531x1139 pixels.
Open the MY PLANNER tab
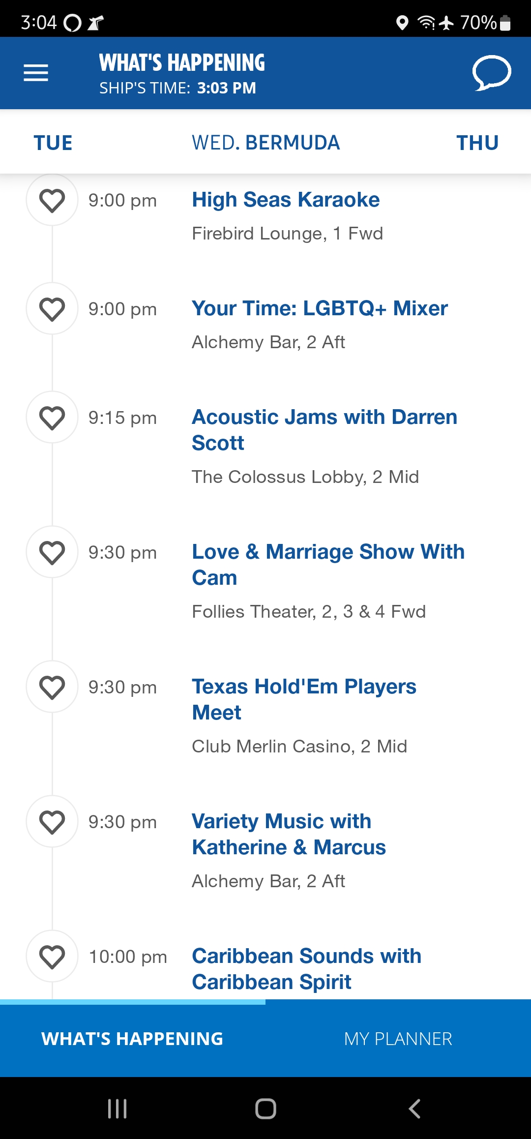pos(398,1039)
